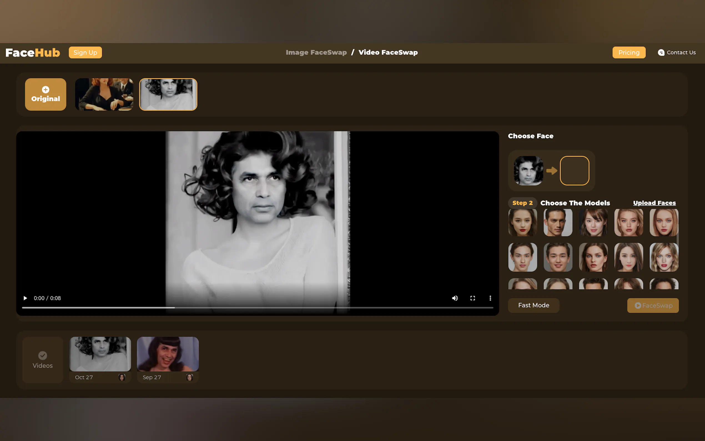The image size is (705, 441).
Task: Select the detected source face thumbnail
Action: [528, 171]
